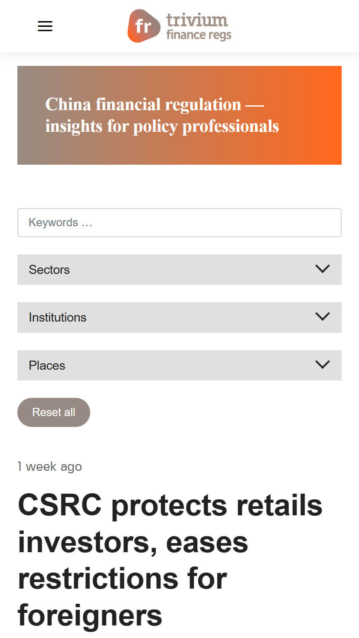The image size is (359, 638).
Task: Expand the Places filter dropdown
Action: [179, 365]
